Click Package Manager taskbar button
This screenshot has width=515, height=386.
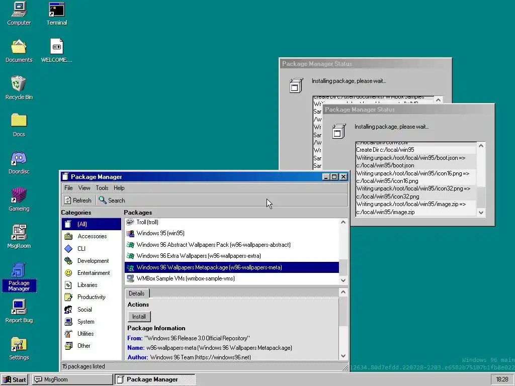pyautogui.click(x=155, y=380)
